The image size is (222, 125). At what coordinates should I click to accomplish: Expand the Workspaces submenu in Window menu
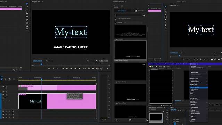pos(199,66)
